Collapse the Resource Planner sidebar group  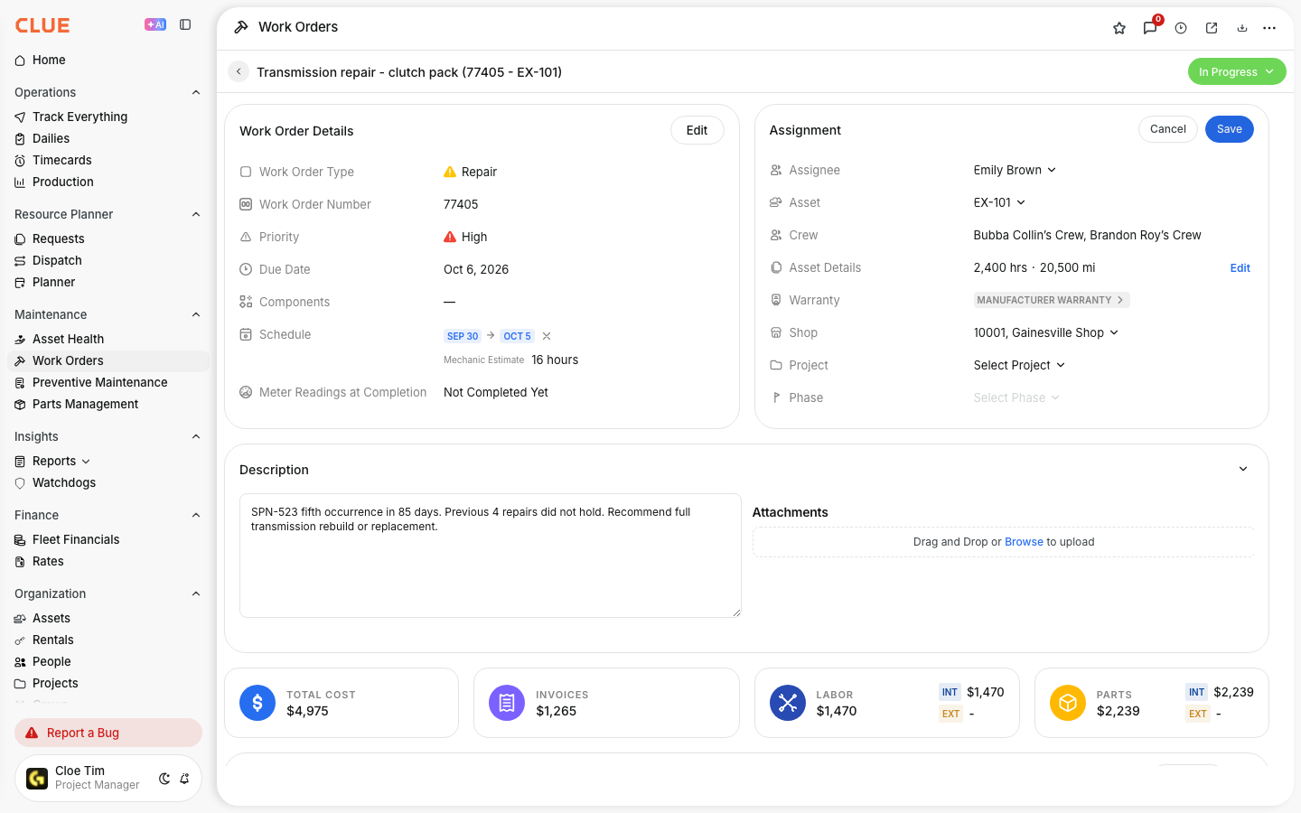click(196, 214)
